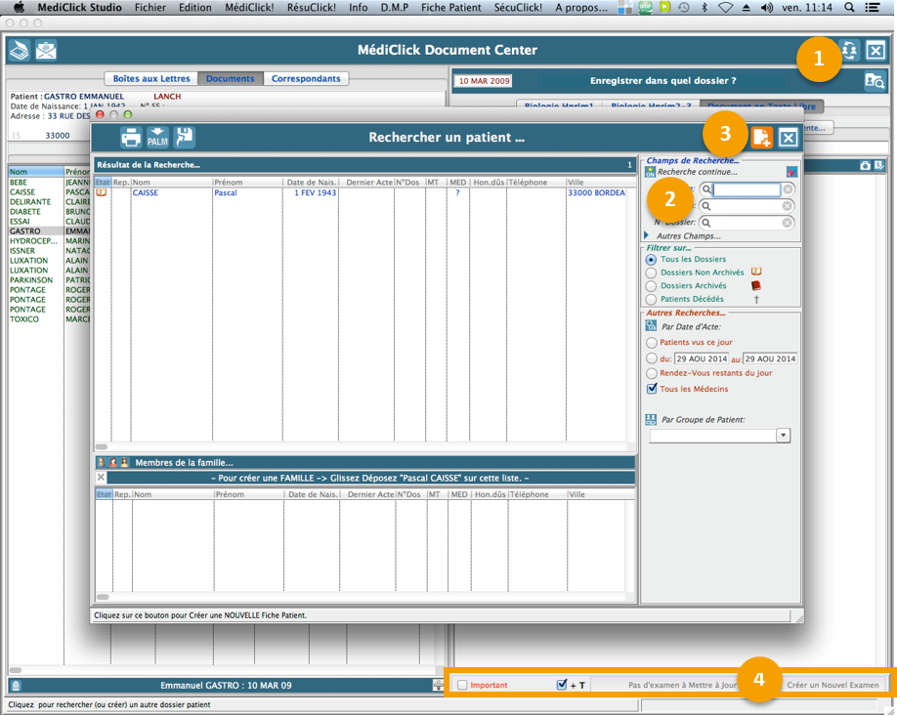This screenshot has width=897, height=716.
Task: Select the Dossiers Archivés radio button
Action: [651, 286]
